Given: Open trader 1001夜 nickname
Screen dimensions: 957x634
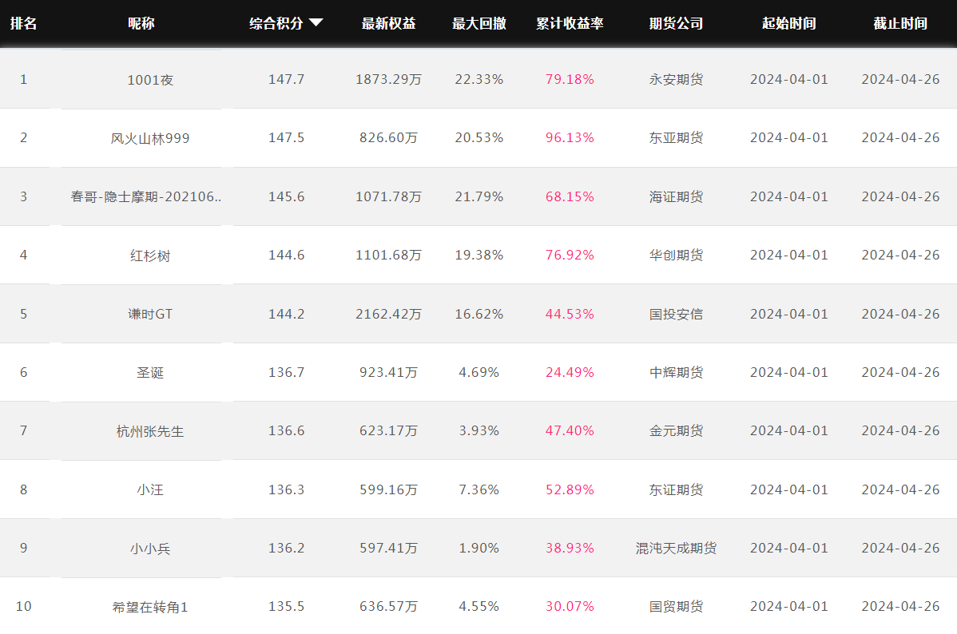Looking at the screenshot, I should tap(150, 80).
